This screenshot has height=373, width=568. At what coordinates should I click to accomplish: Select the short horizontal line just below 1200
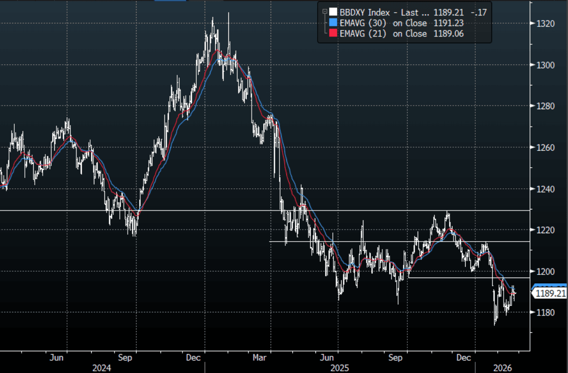(464, 278)
